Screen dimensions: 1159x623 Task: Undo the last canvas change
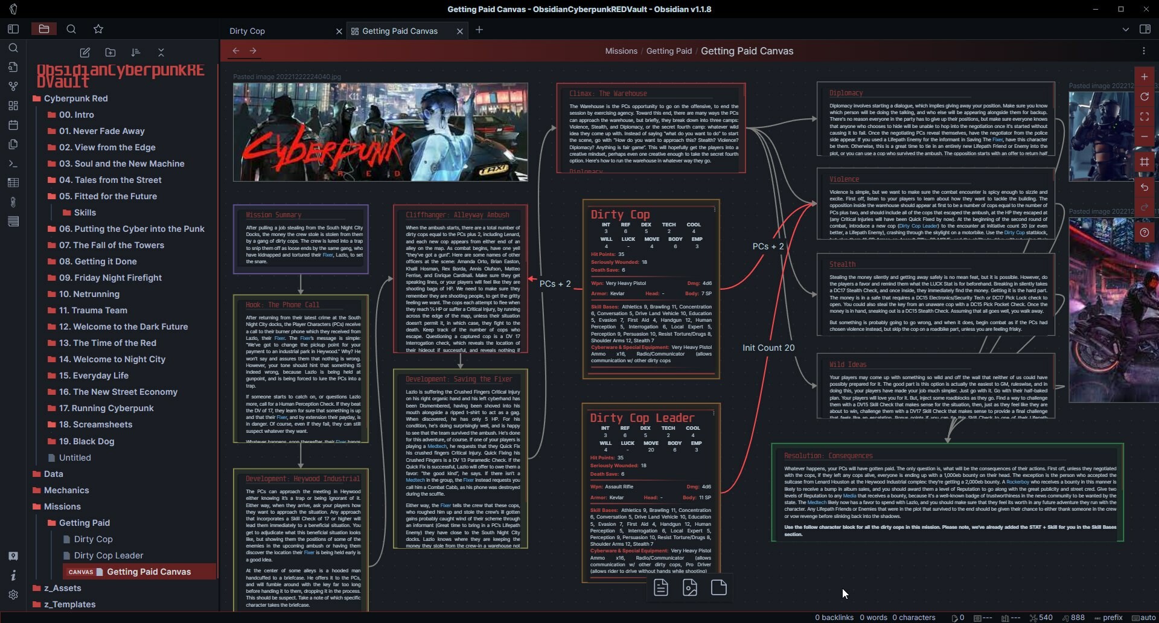tap(1144, 188)
